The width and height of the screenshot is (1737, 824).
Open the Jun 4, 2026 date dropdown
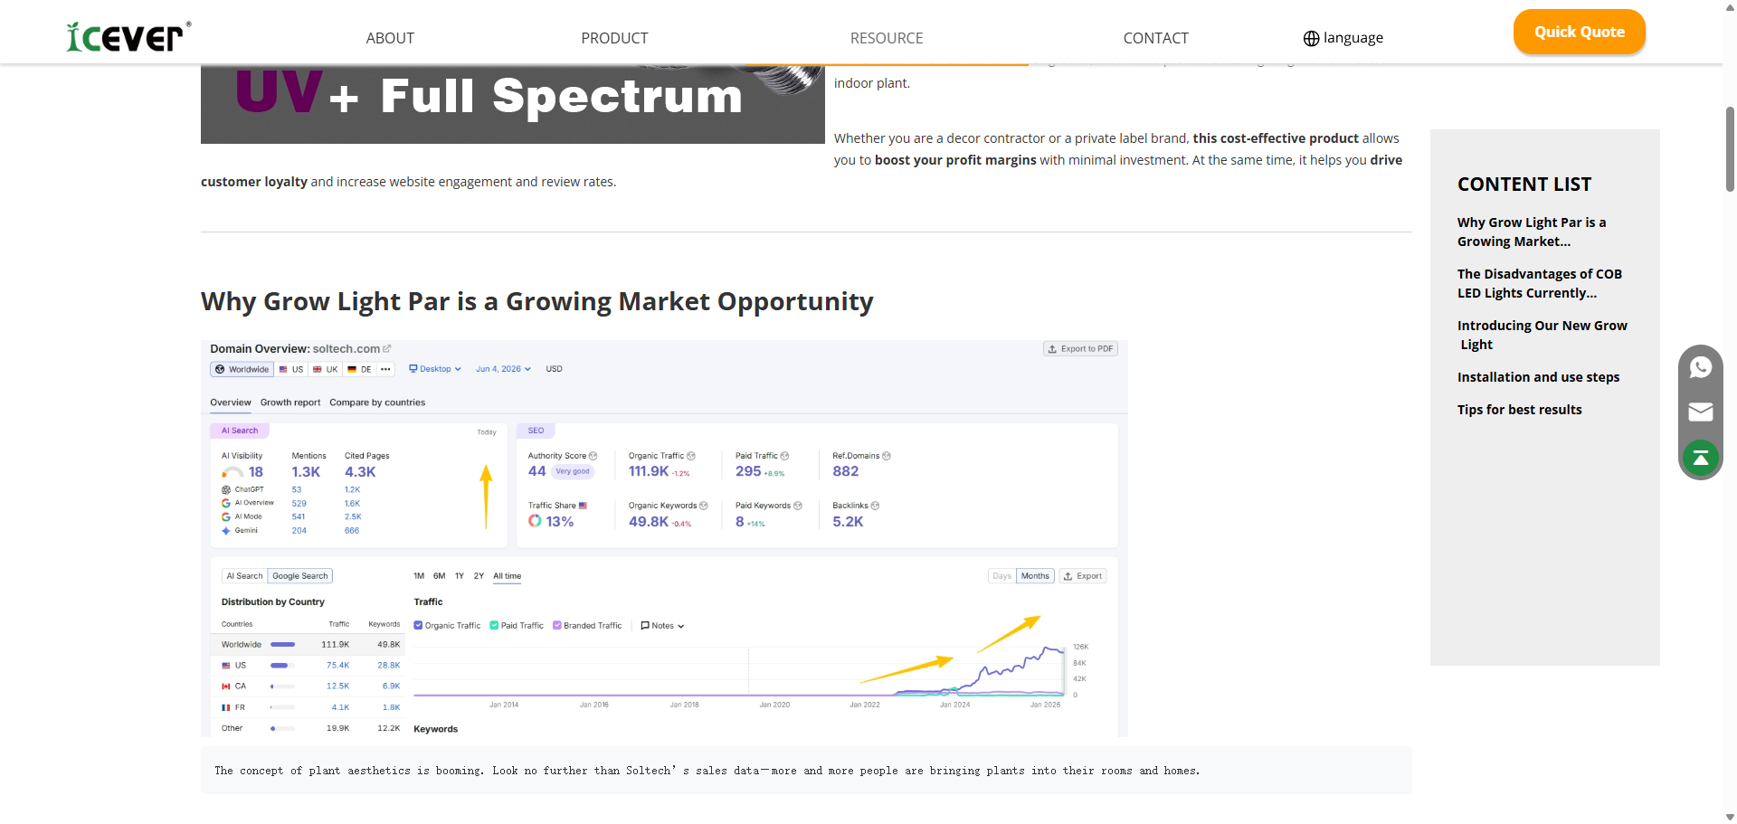[x=503, y=369]
